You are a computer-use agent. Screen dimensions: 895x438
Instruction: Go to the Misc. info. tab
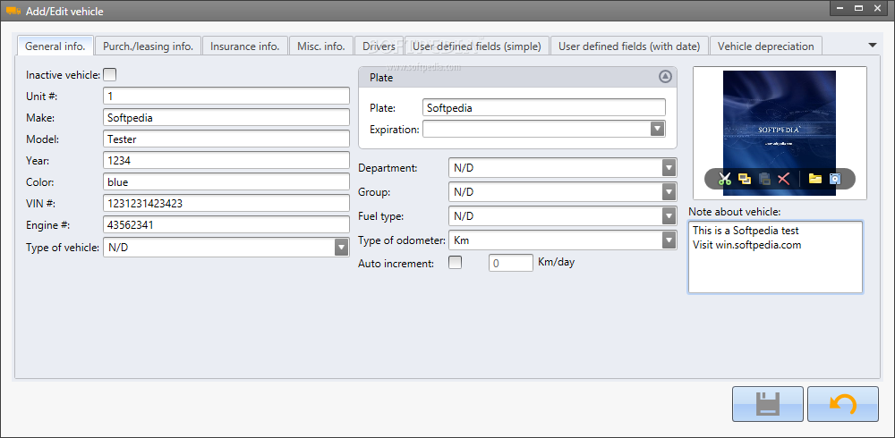[x=320, y=46]
